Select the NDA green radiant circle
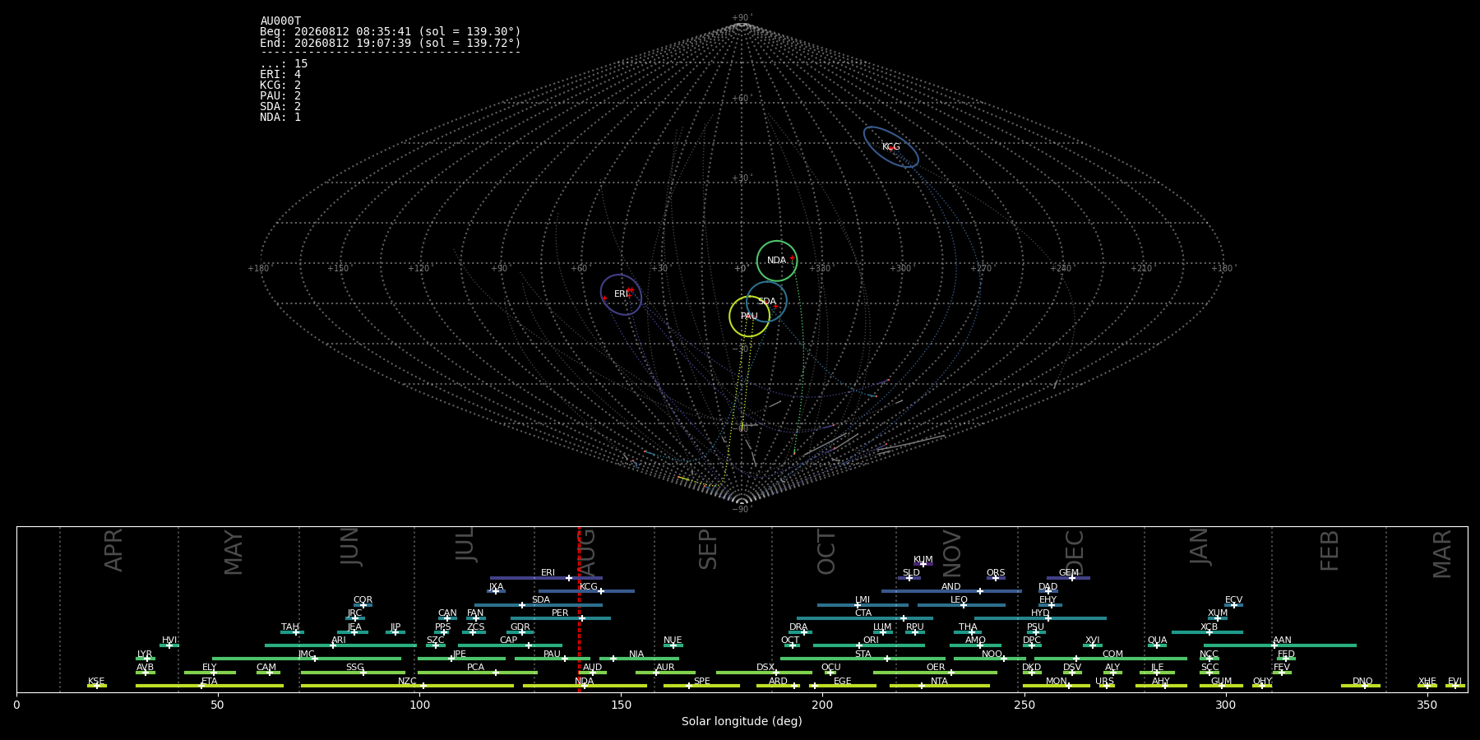Image resolution: width=1480 pixels, height=740 pixels. pos(777,261)
